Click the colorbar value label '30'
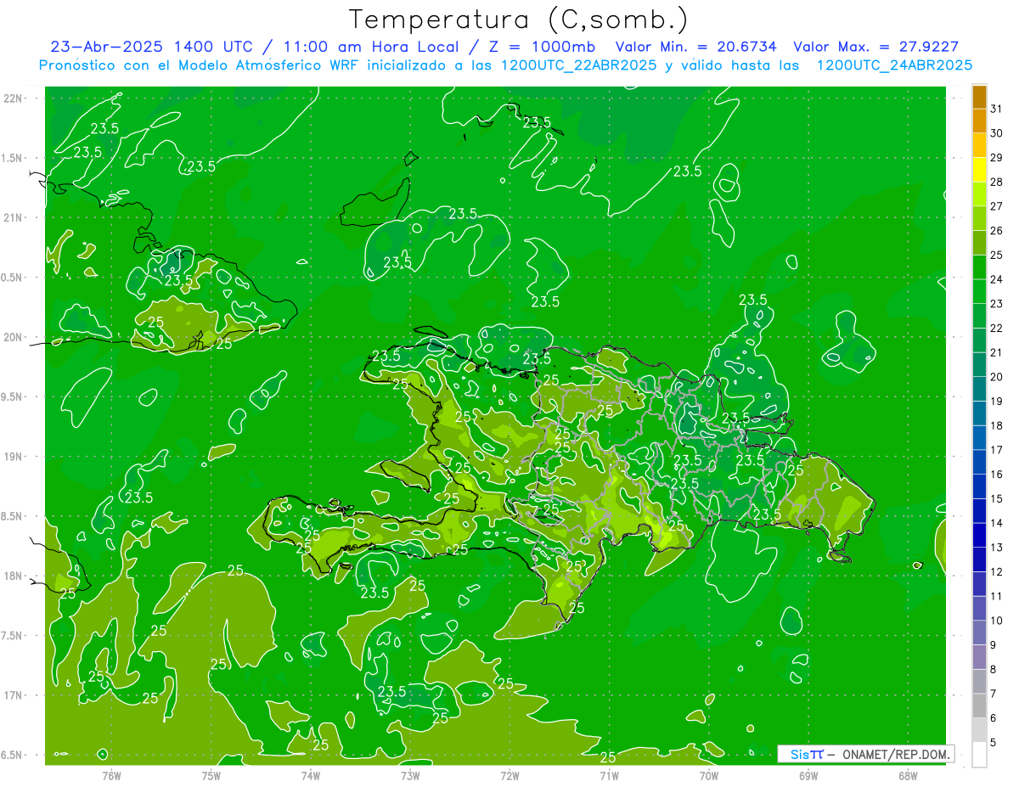Image resolution: width=1019 pixels, height=787 pixels. [997, 133]
